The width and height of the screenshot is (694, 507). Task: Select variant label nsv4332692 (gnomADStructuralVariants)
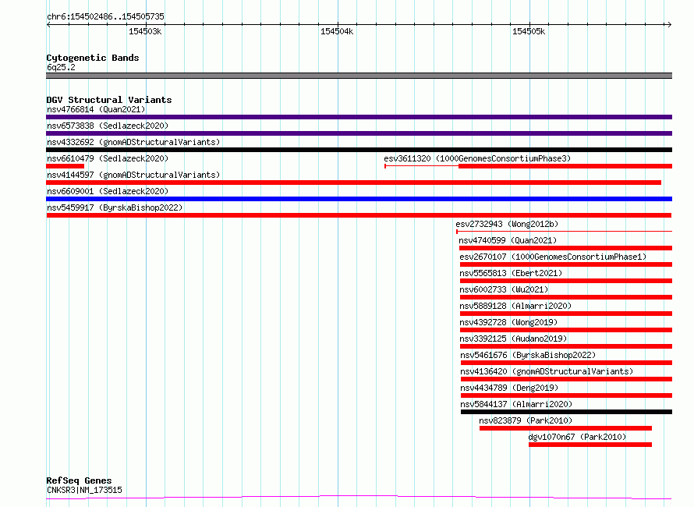point(133,142)
